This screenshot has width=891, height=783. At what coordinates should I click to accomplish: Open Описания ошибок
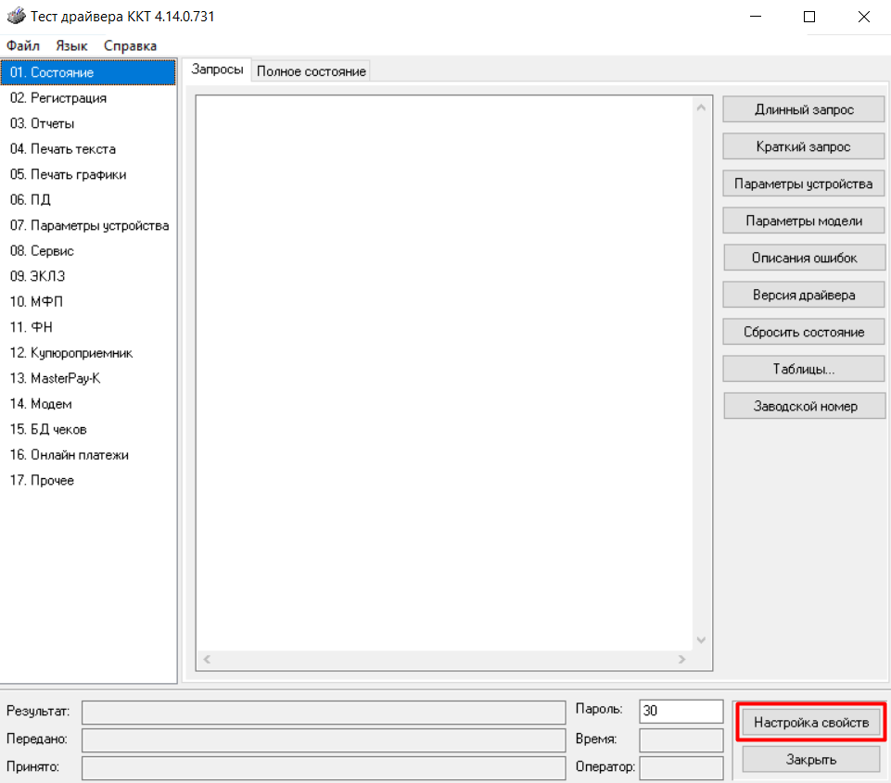pyautogui.click(x=804, y=258)
